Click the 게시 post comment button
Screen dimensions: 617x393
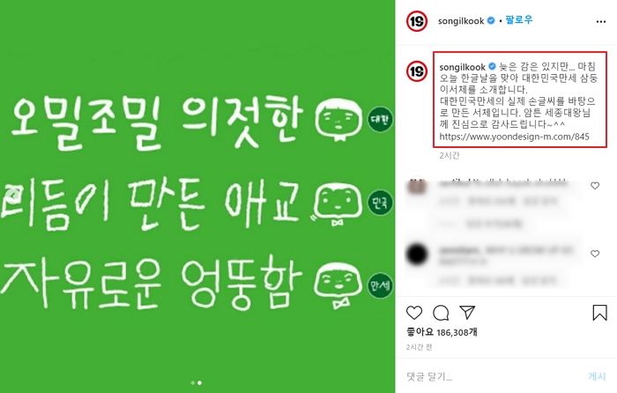point(597,376)
